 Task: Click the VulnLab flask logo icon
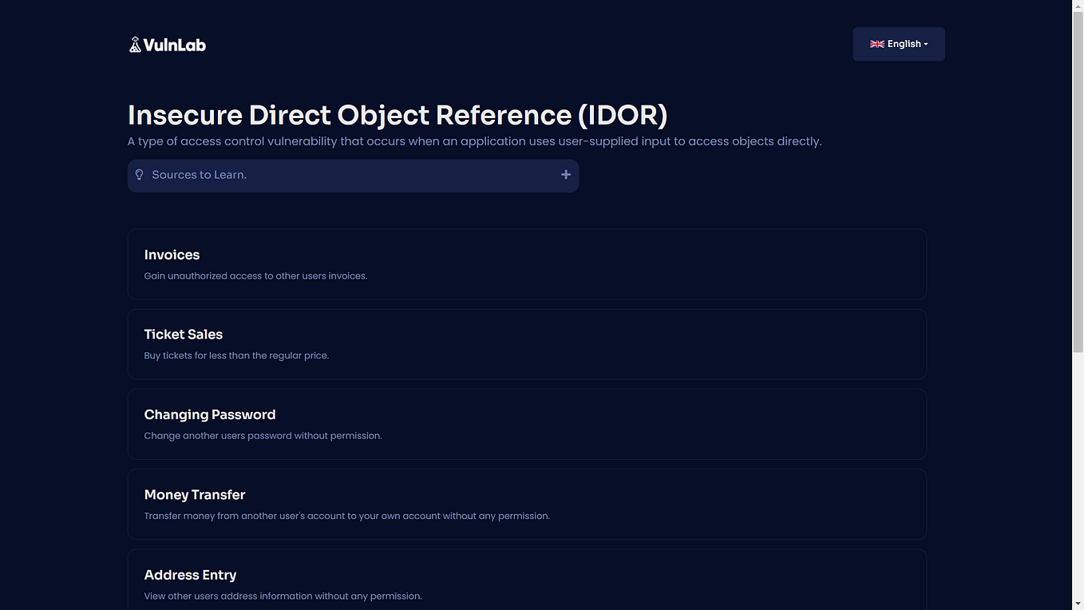136,44
